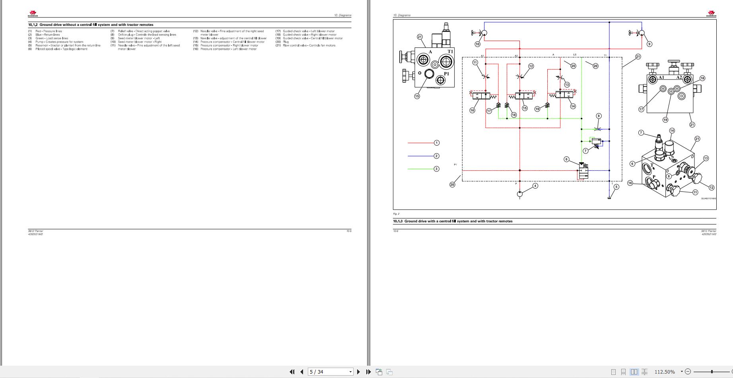
Task: Enable continuous page scrolling view
Action: pos(624,372)
